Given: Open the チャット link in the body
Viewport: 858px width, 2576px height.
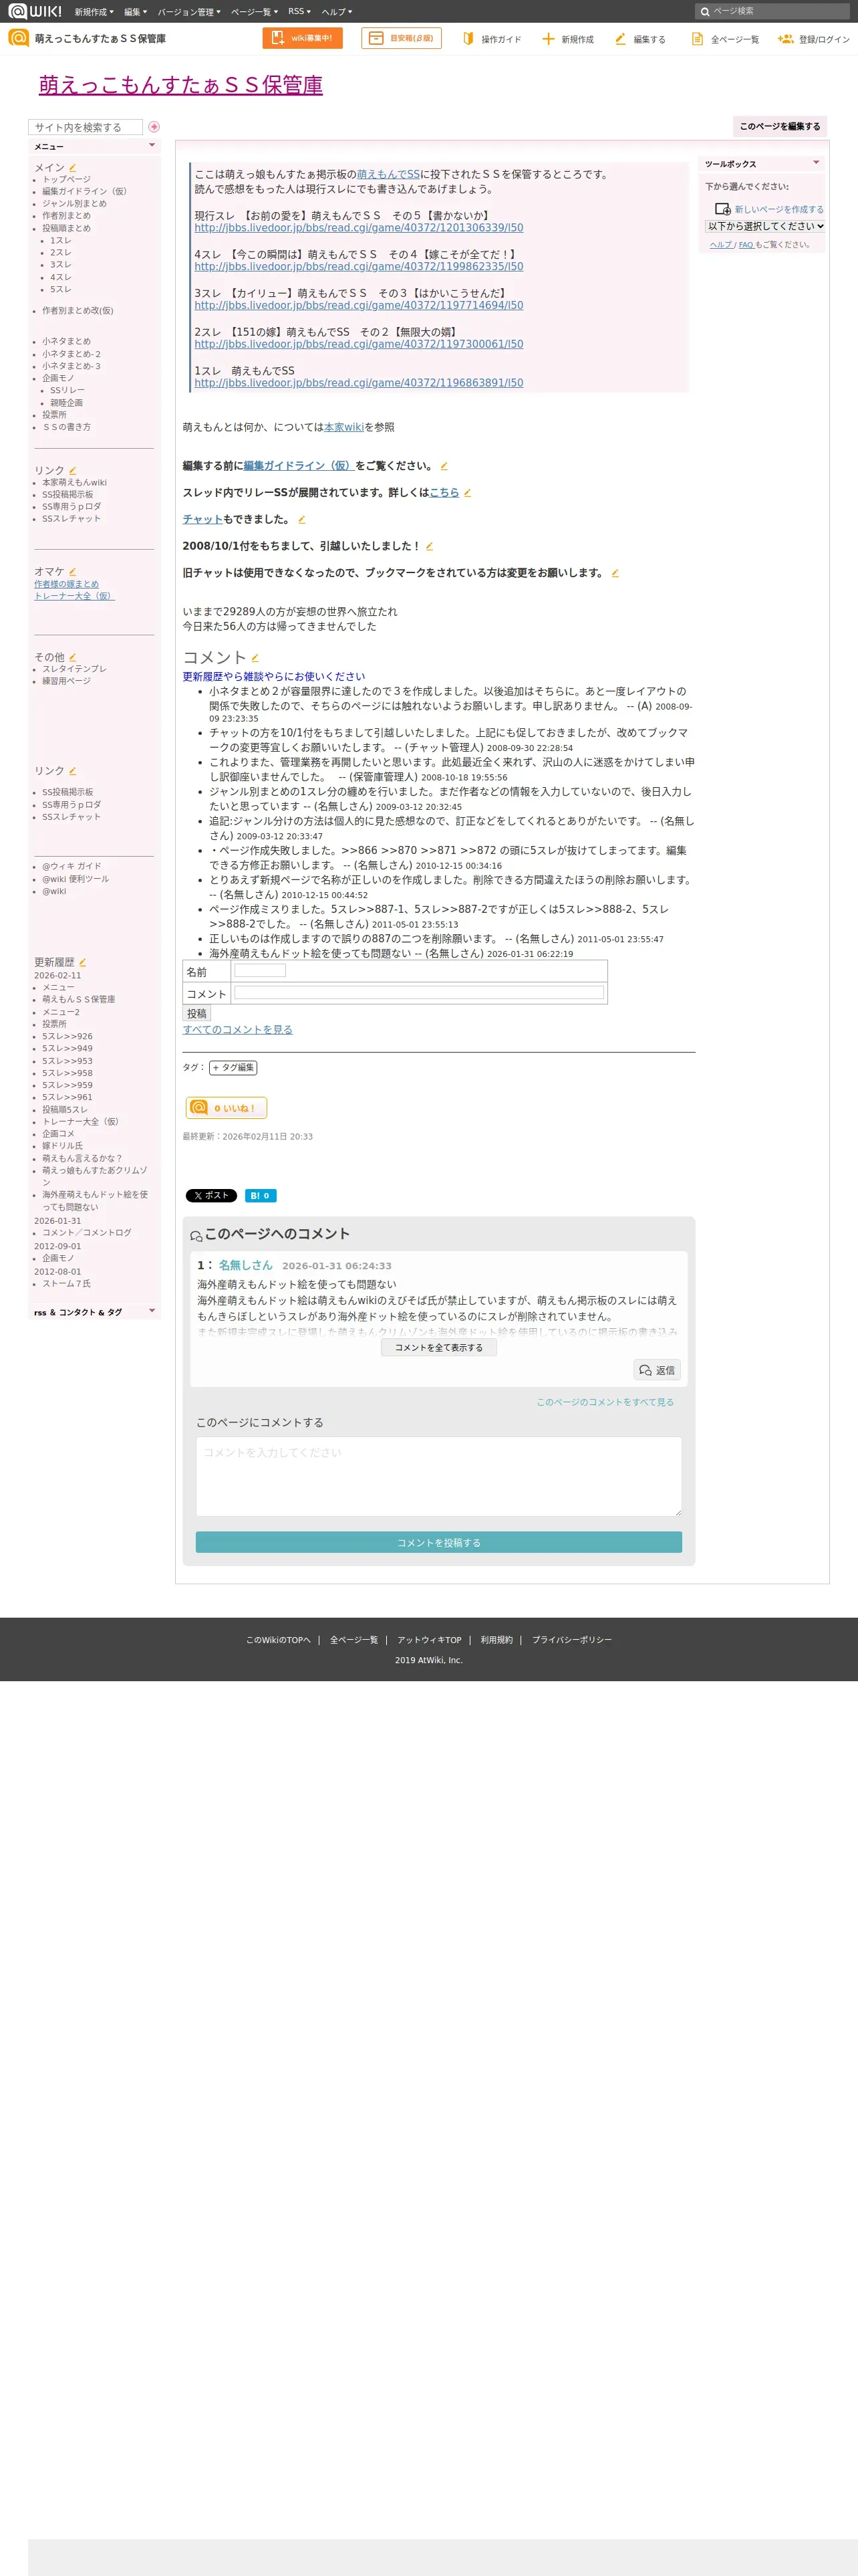Looking at the screenshot, I should coord(202,519).
